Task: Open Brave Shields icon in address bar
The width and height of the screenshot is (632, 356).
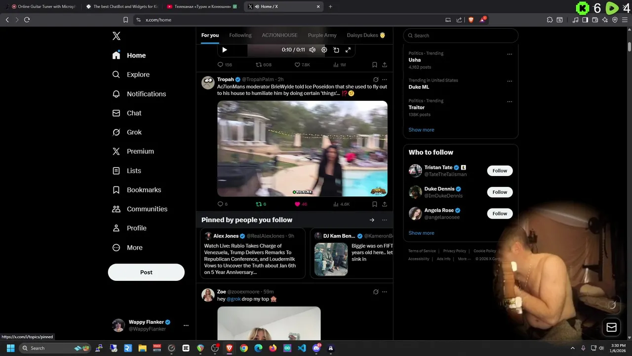Action: point(471,20)
